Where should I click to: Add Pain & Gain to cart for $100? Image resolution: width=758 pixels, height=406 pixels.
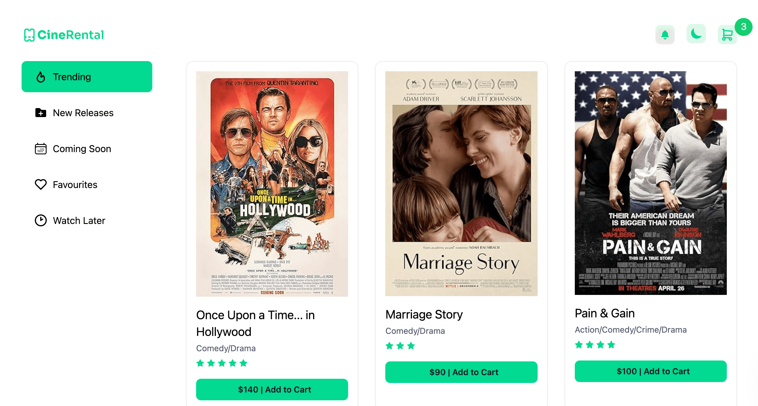[x=651, y=371]
